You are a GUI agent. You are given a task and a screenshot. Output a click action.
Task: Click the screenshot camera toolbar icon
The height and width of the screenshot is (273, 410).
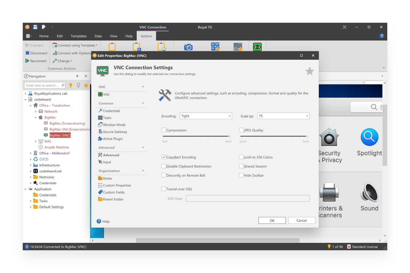tap(189, 46)
